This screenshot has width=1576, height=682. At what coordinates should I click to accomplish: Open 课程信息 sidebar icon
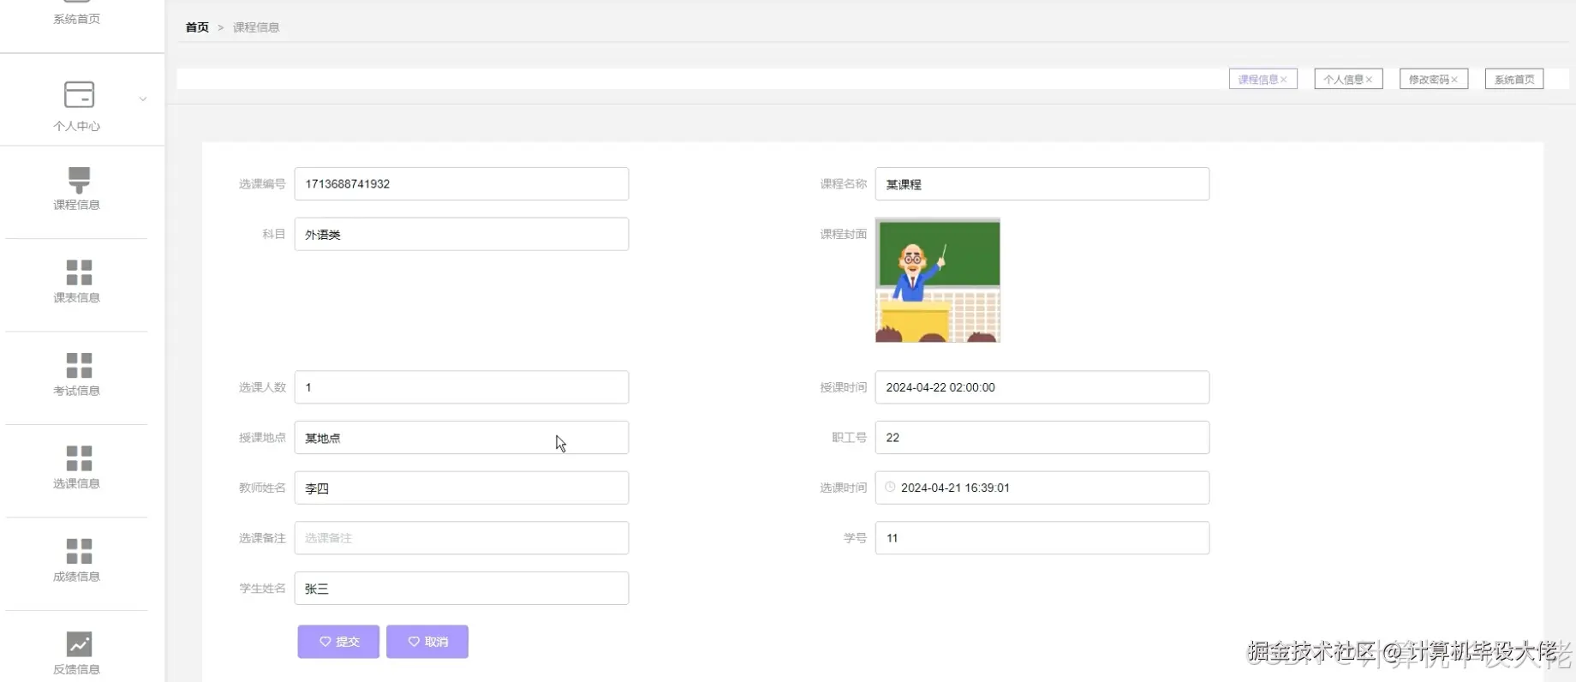(79, 180)
